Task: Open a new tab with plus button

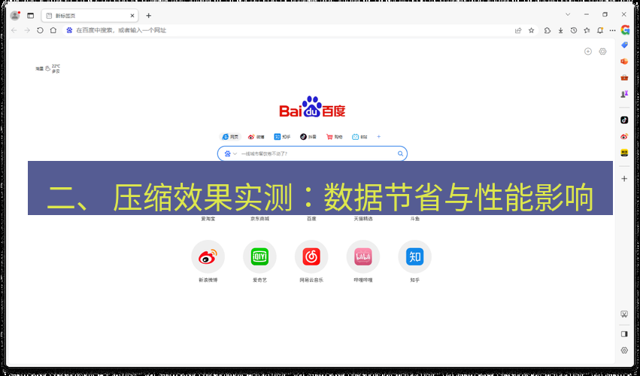Action: [x=149, y=16]
